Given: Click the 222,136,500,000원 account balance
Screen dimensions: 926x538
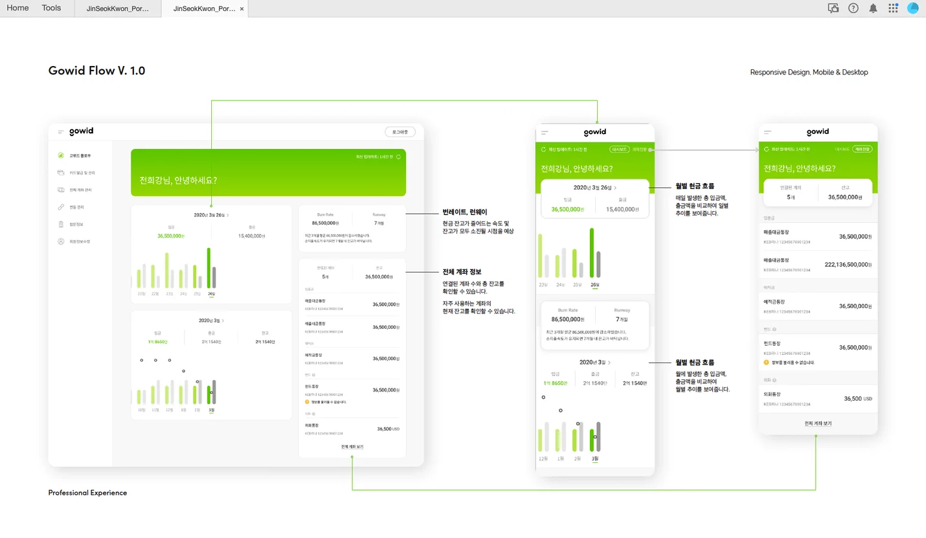Looking at the screenshot, I should 848,264.
